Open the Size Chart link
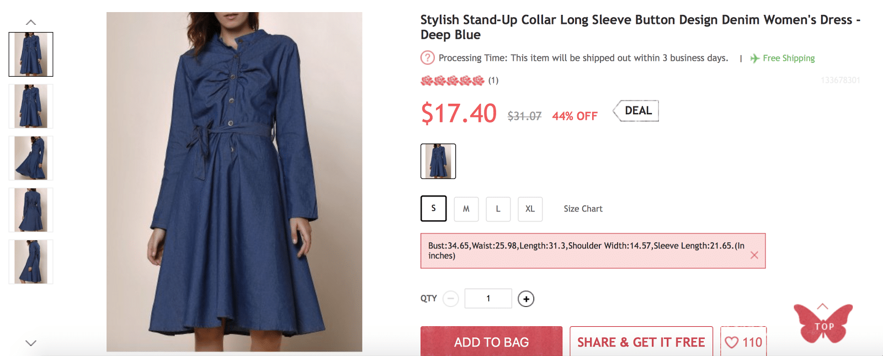This screenshot has height=356, width=883. (x=583, y=209)
